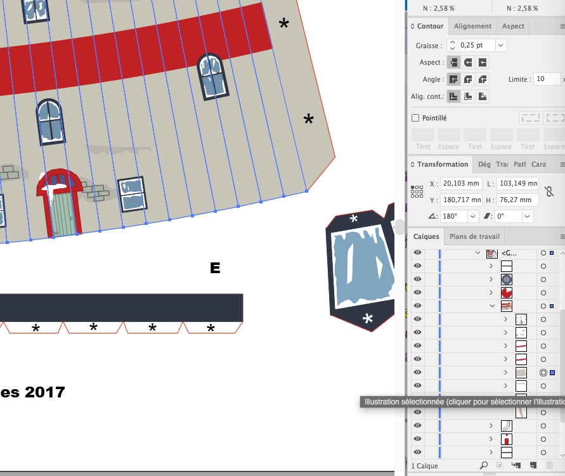The image size is (565, 476).
Task: Collapse the <G...> group in layers
Action: click(477, 253)
